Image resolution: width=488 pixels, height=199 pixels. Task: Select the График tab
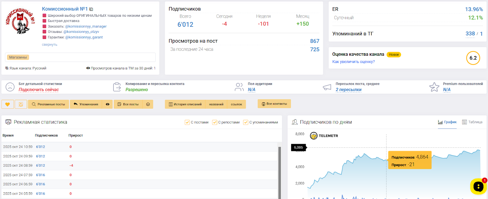click(447, 122)
